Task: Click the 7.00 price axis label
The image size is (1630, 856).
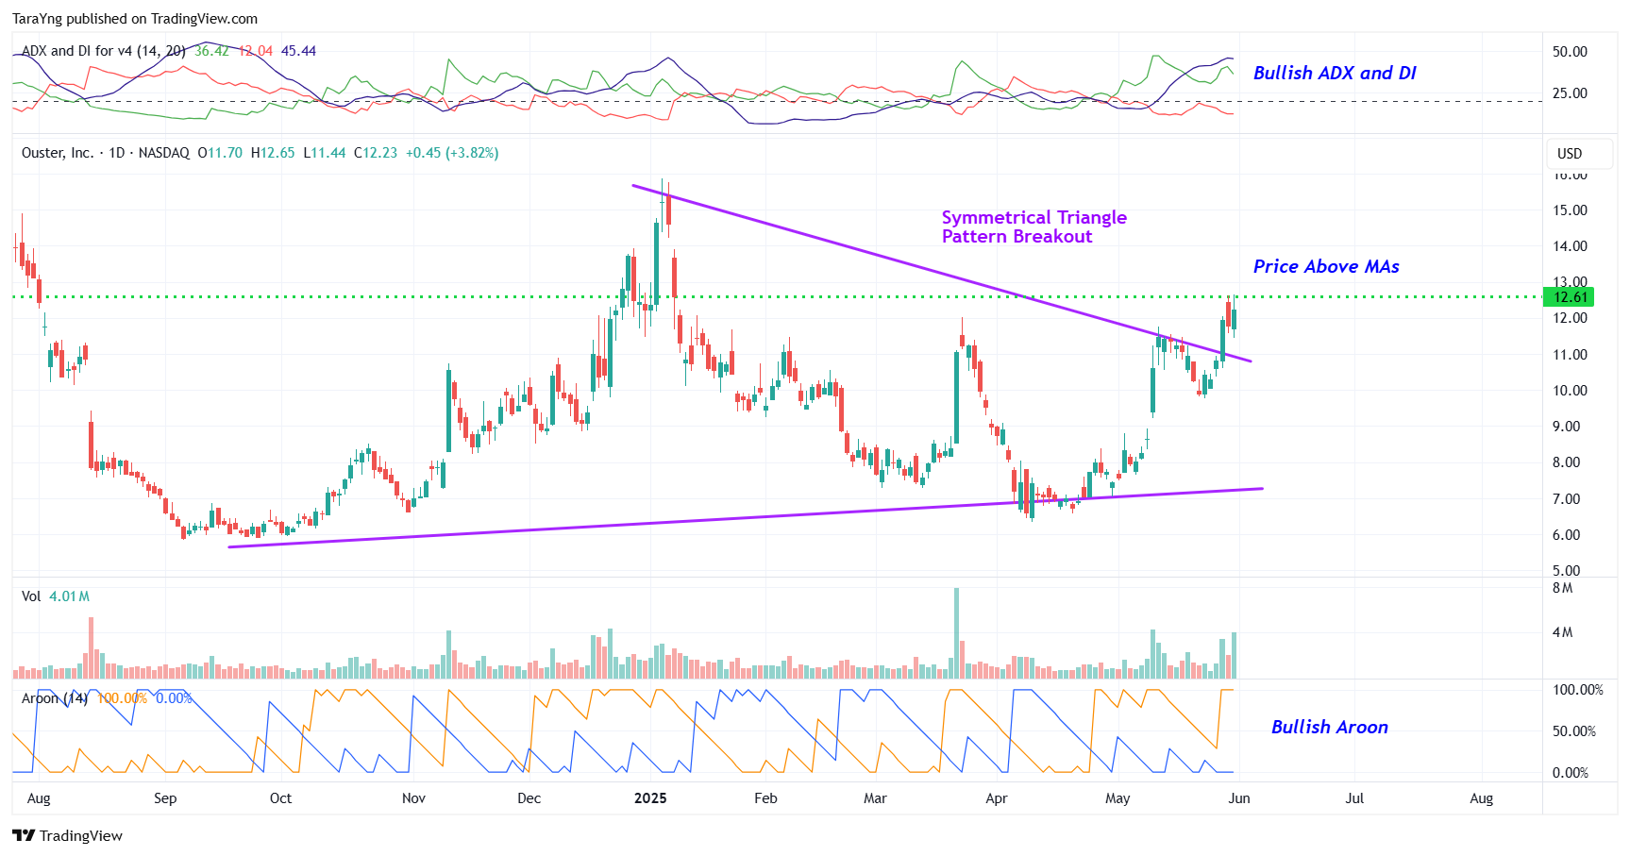Action: (x=1567, y=499)
